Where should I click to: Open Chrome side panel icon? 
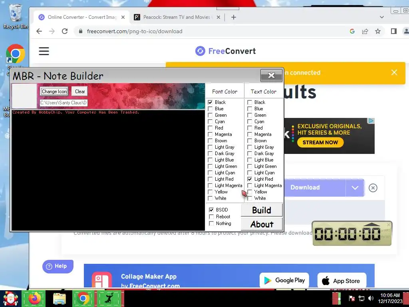coord(393,31)
